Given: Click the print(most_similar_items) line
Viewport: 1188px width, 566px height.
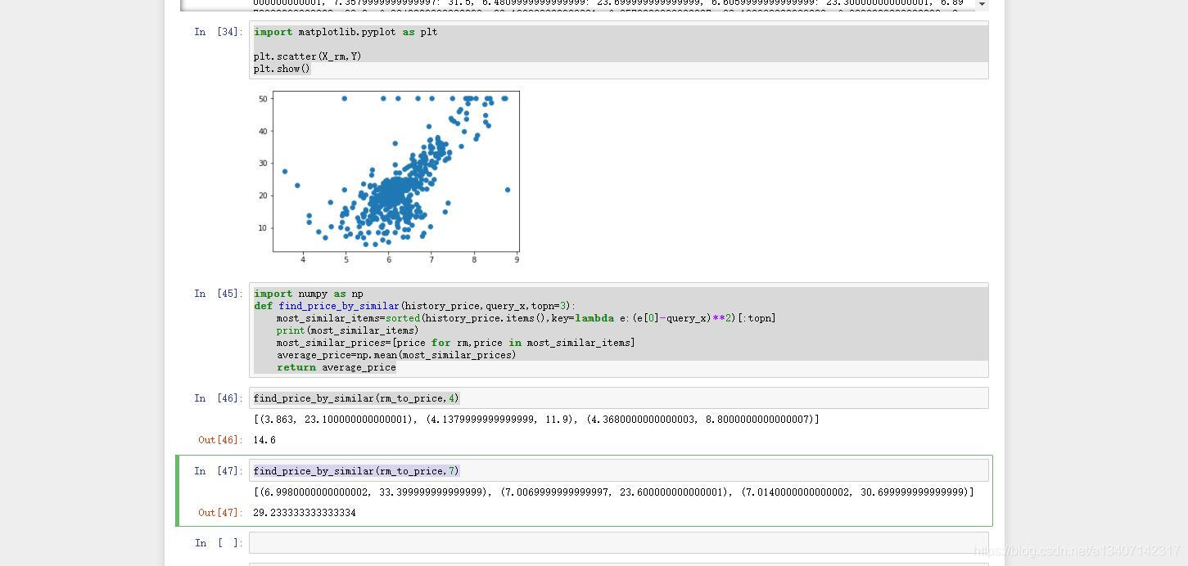Looking at the screenshot, I should 348,330.
